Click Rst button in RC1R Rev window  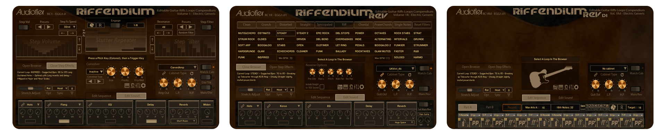(x=268, y=90)
